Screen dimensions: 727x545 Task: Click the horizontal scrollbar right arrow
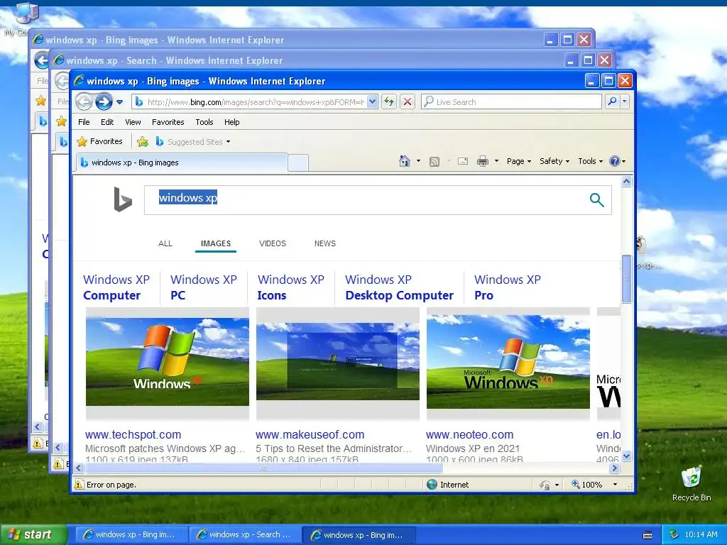point(615,468)
